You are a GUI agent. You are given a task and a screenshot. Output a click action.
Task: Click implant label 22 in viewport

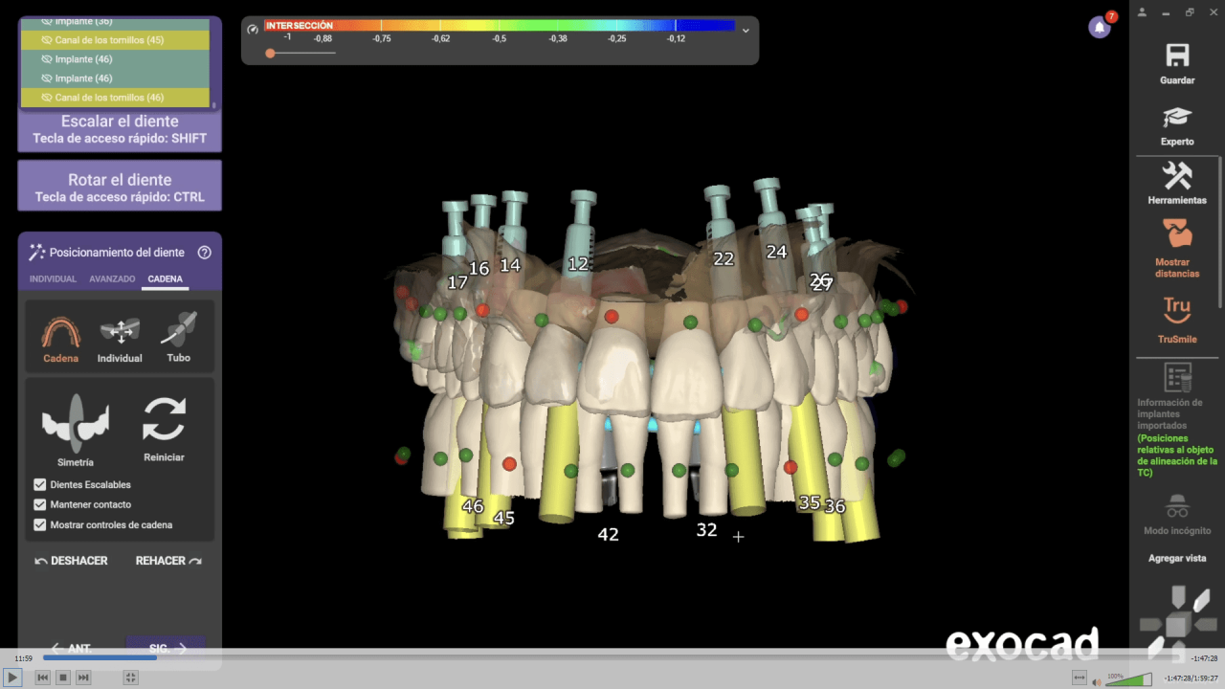click(724, 259)
